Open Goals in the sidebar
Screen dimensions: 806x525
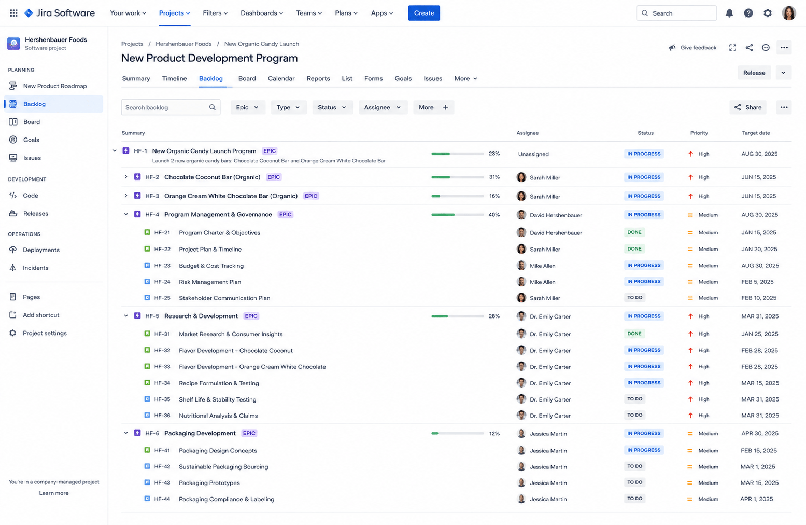click(53, 140)
